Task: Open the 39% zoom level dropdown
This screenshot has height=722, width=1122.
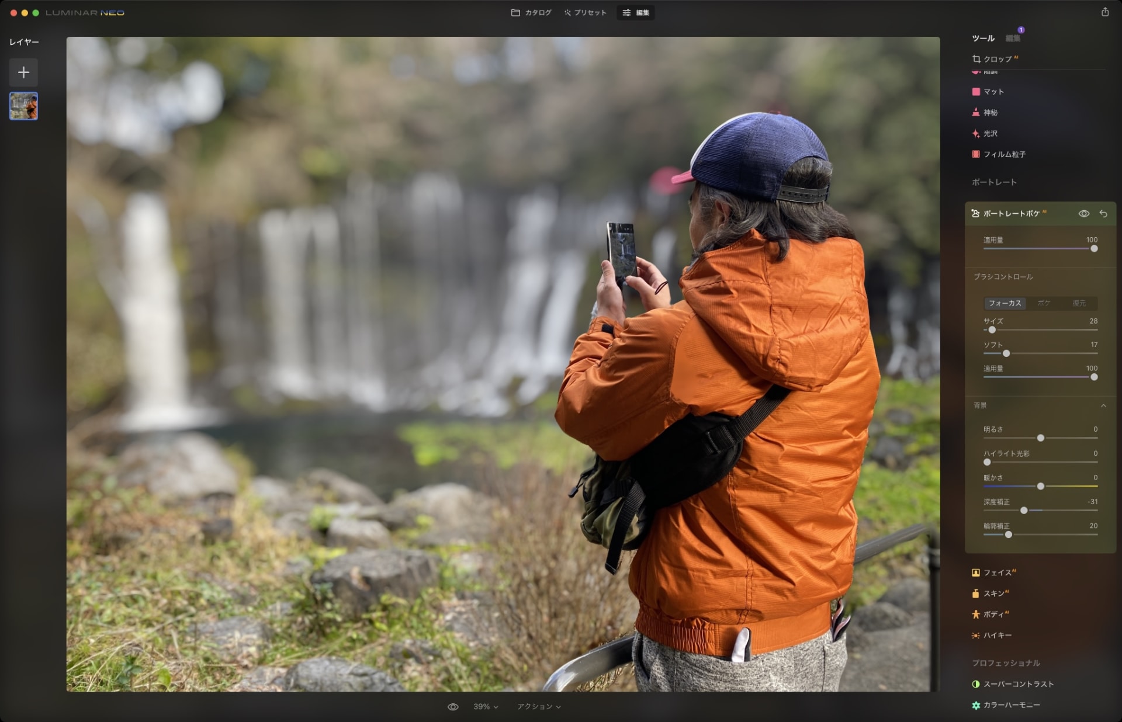Action: click(x=485, y=707)
